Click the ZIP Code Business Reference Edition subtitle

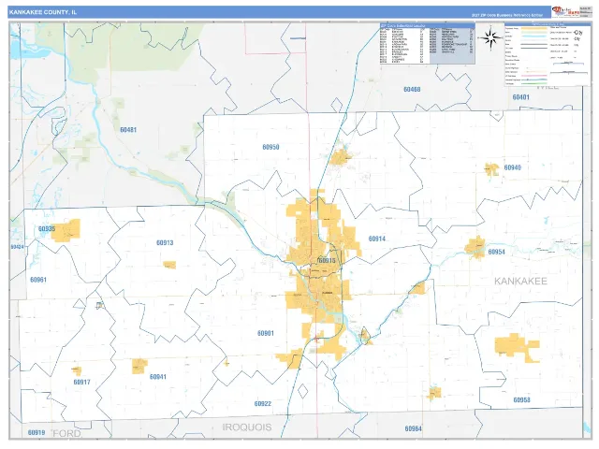tap(506, 15)
